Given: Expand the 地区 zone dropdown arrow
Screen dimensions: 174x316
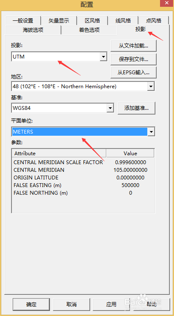Looking at the screenshot, I should [x=151, y=87].
